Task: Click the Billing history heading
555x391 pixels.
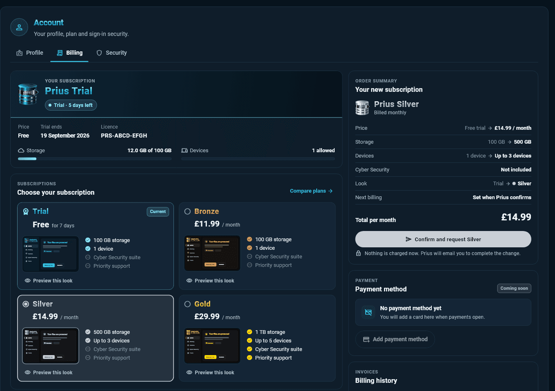Action: [376, 381]
